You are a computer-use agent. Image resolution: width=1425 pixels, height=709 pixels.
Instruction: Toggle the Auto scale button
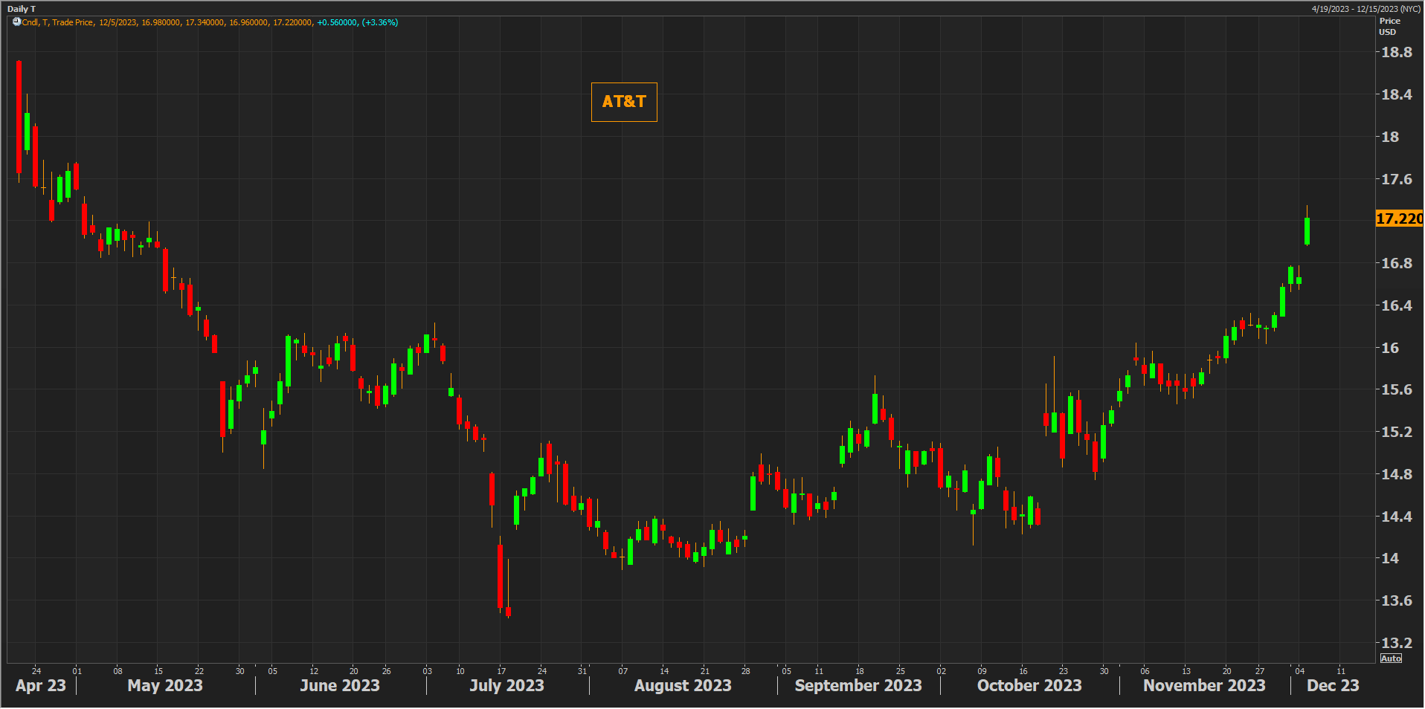click(x=1390, y=658)
